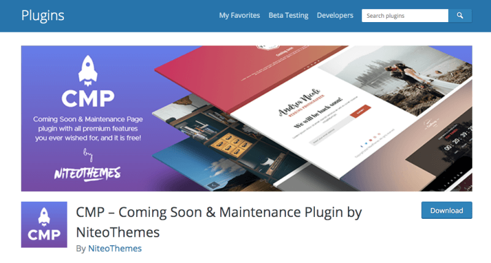Screen dimensions: 491x263
Task: Open Developers page
Action: (x=335, y=15)
